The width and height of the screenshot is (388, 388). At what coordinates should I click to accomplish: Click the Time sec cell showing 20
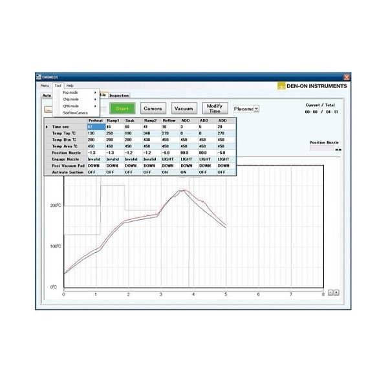coord(226,127)
